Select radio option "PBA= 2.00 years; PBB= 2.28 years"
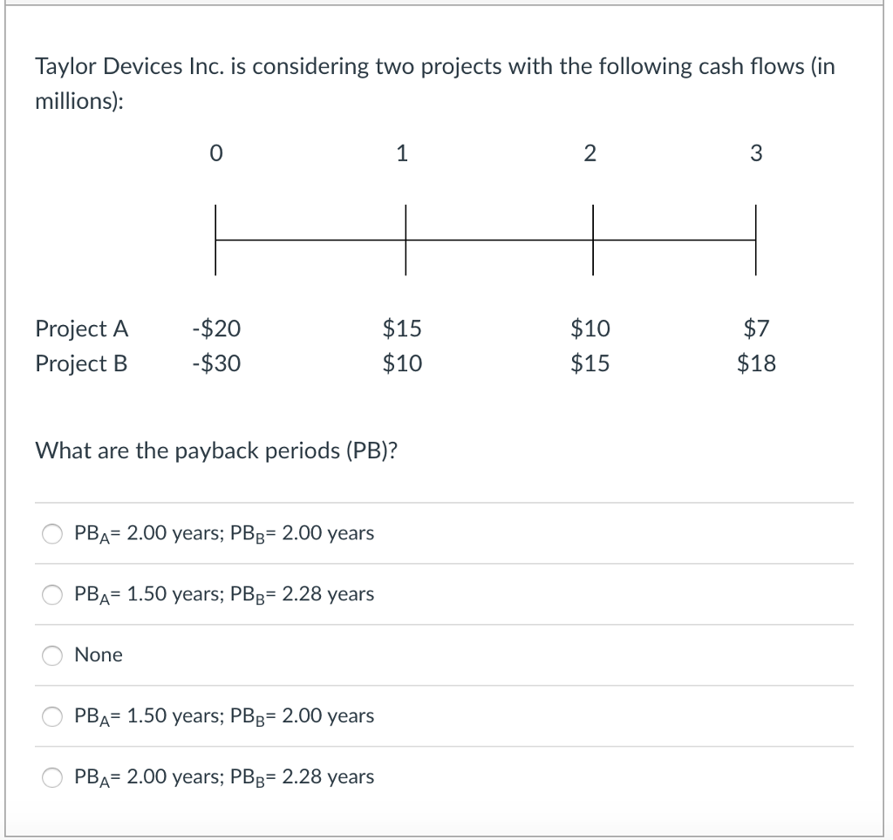 click(x=52, y=777)
